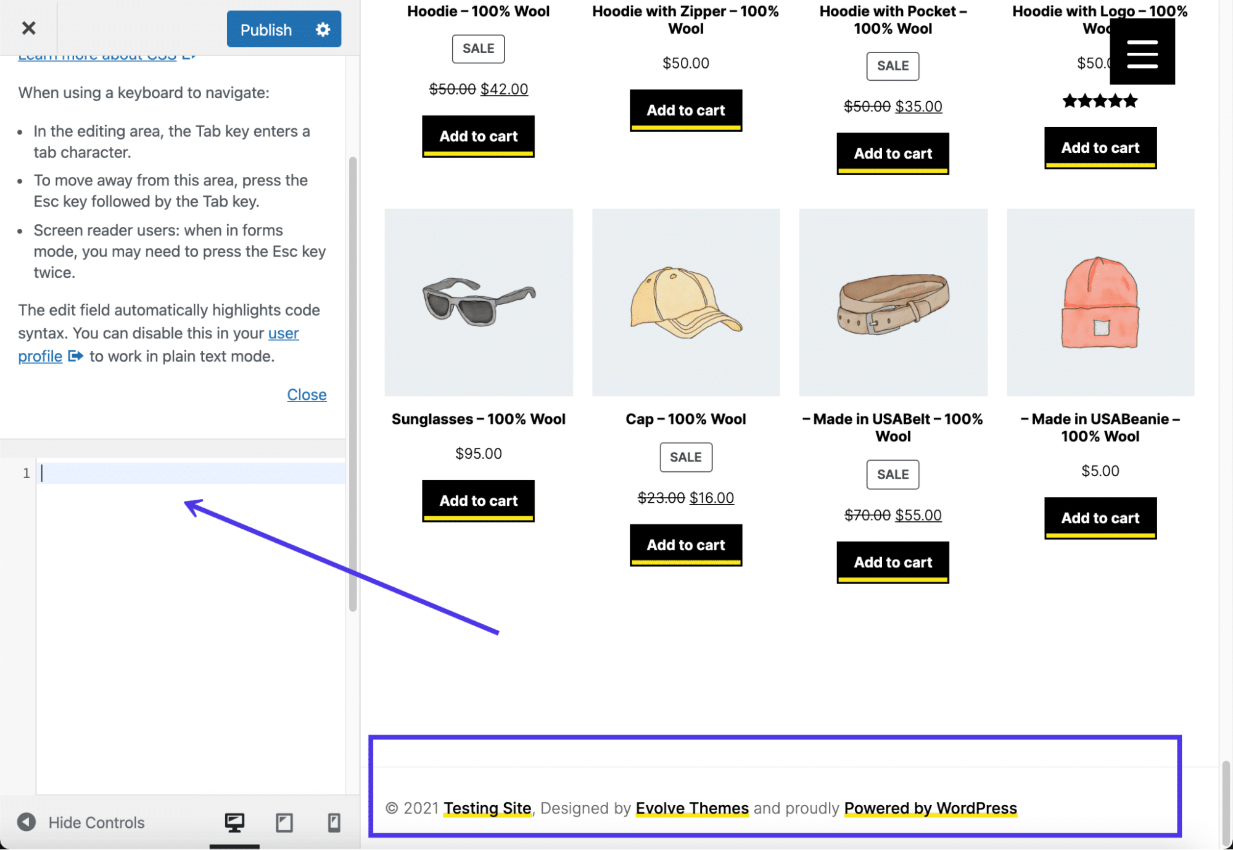Click the tablet preview icon in toolbar
The height and width of the screenshot is (850, 1233).
coord(284,822)
